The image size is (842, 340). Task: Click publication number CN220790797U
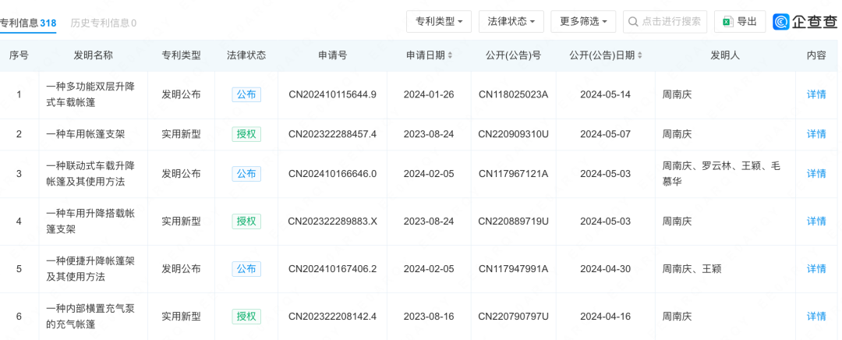tap(513, 317)
